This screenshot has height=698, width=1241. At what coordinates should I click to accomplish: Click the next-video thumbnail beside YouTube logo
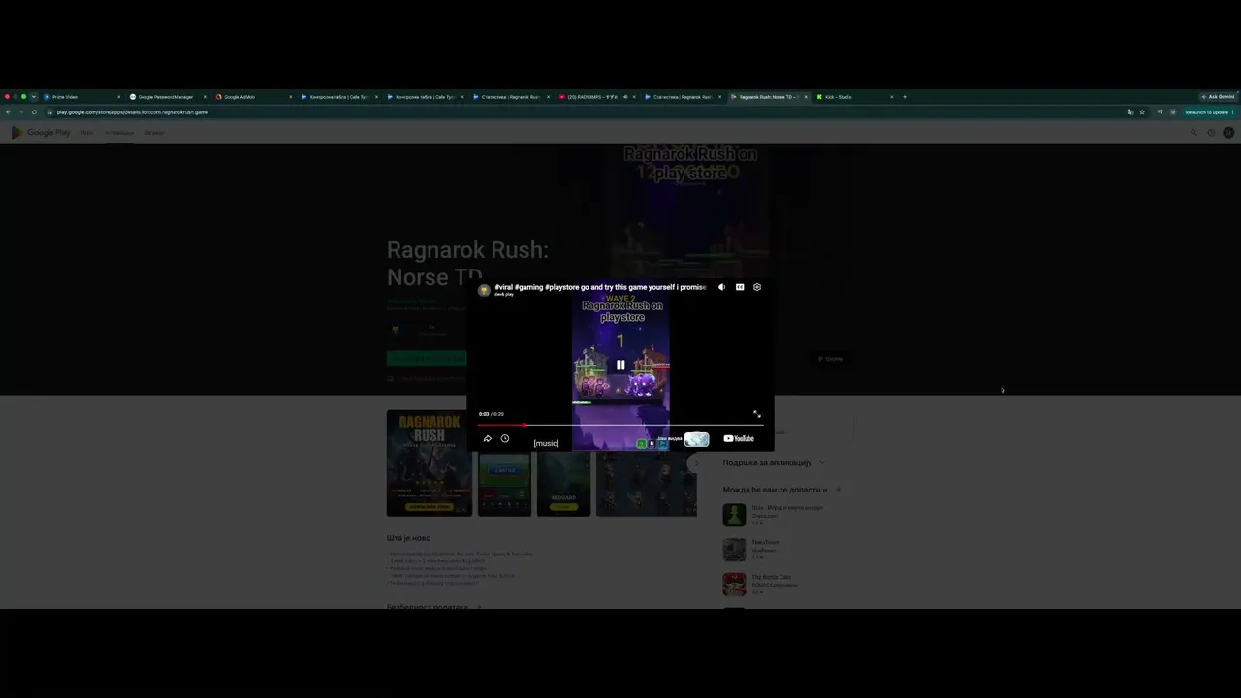click(x=696, y=439)
